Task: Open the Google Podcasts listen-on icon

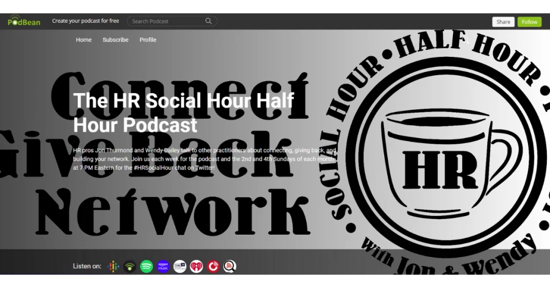Action: click(x=113, y=267)
